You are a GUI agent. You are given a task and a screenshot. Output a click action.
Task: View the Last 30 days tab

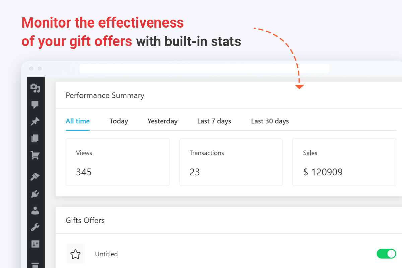[x=270, y=121]
